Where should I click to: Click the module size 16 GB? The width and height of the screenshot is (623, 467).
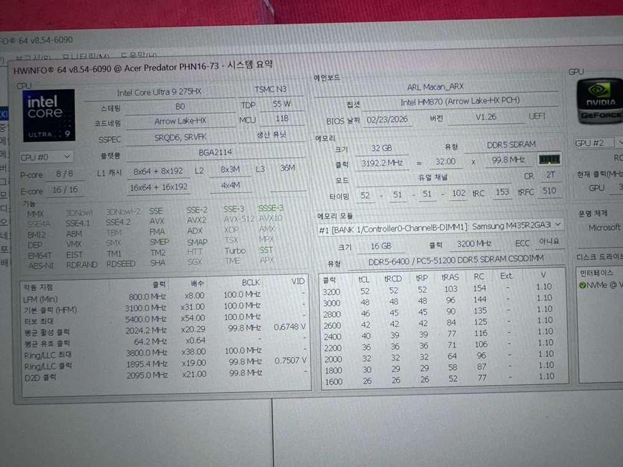[x=381, y=247]
